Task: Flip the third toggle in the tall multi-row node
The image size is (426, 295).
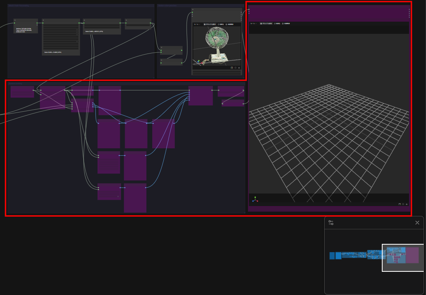Action: click(x=77, y=34)
